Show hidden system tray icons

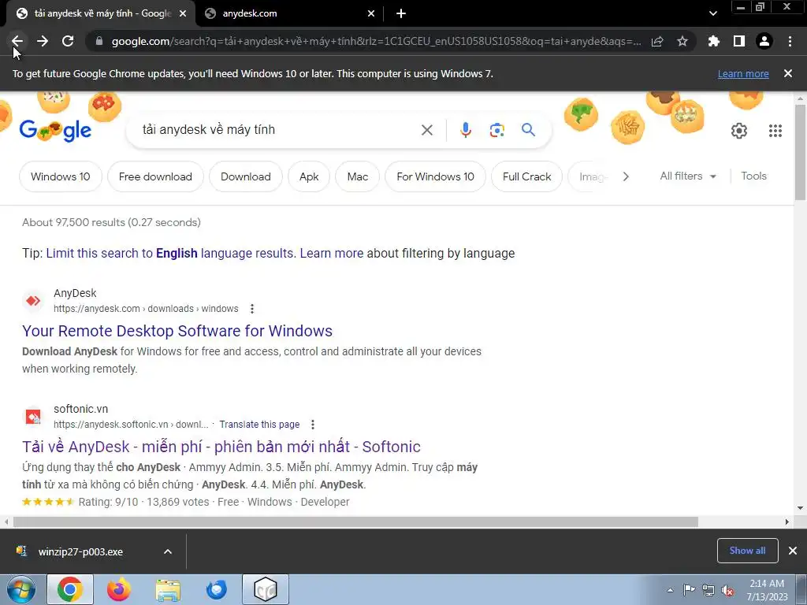click(670, 590)
